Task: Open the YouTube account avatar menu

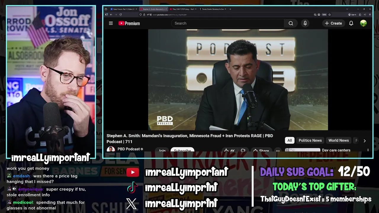Action: pos(363,23)
